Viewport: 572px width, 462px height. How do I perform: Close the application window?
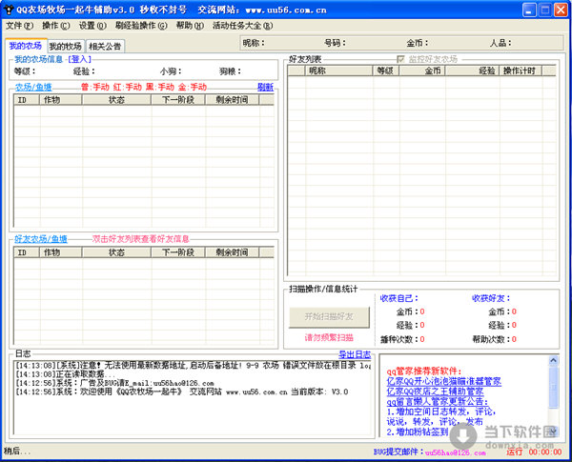pyautogui.click(x=561, y=10)
